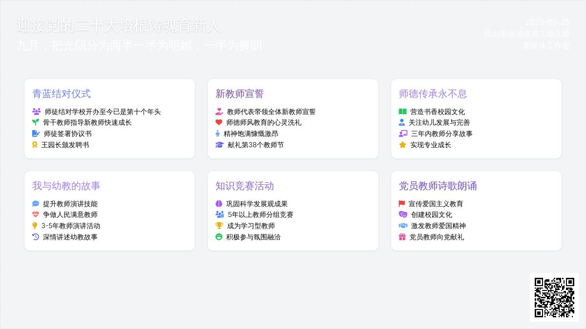Click the history clock icon beside 深情讲述幼教故事
Screen dimensions: 586x329
36,237
